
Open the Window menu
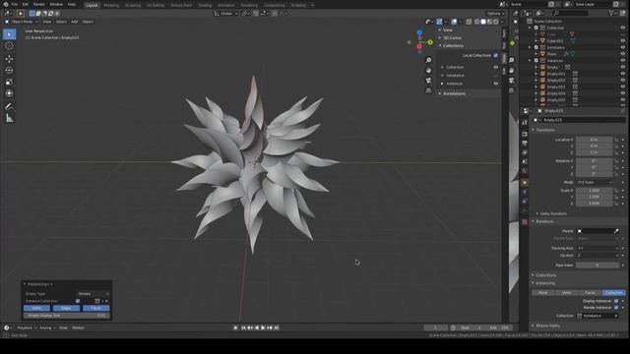tap(56, 4)
